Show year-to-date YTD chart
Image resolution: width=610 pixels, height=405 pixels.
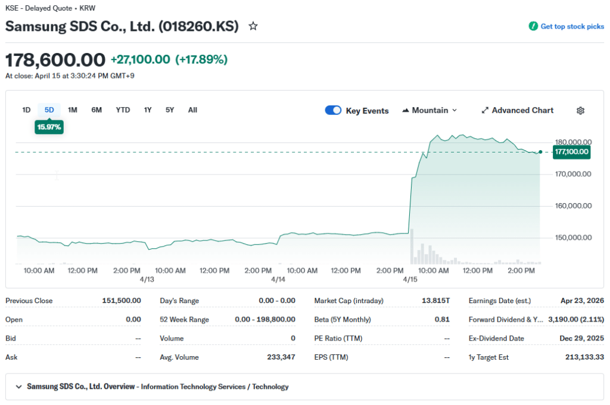click(123, 110)
